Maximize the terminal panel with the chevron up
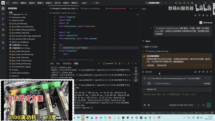This screenshot has height=121, width=215. (132, 64)
